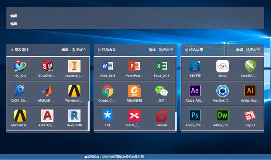This screenshot has height=160, width=271.
Task: Open Adobe Photoshop icon
Action: [195, 115]
